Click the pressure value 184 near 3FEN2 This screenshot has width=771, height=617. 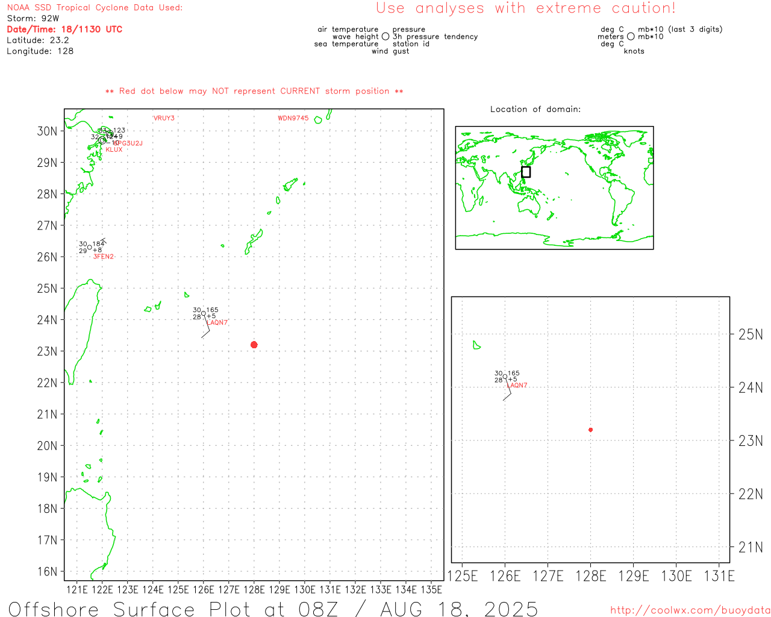click(98, 244)
